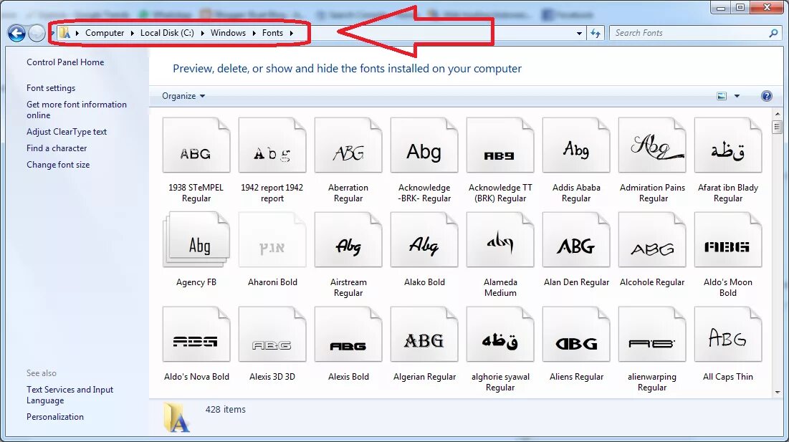
Task: Go to Computer in the breadcrumb
Action: (x=105, y=33)
